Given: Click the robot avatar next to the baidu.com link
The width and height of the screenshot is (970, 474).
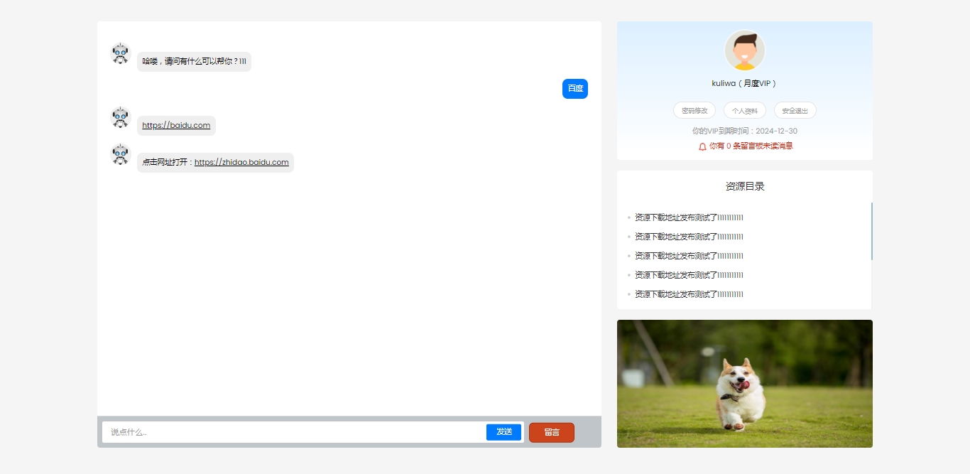Looking at the screenshot, I should [121, 117].
